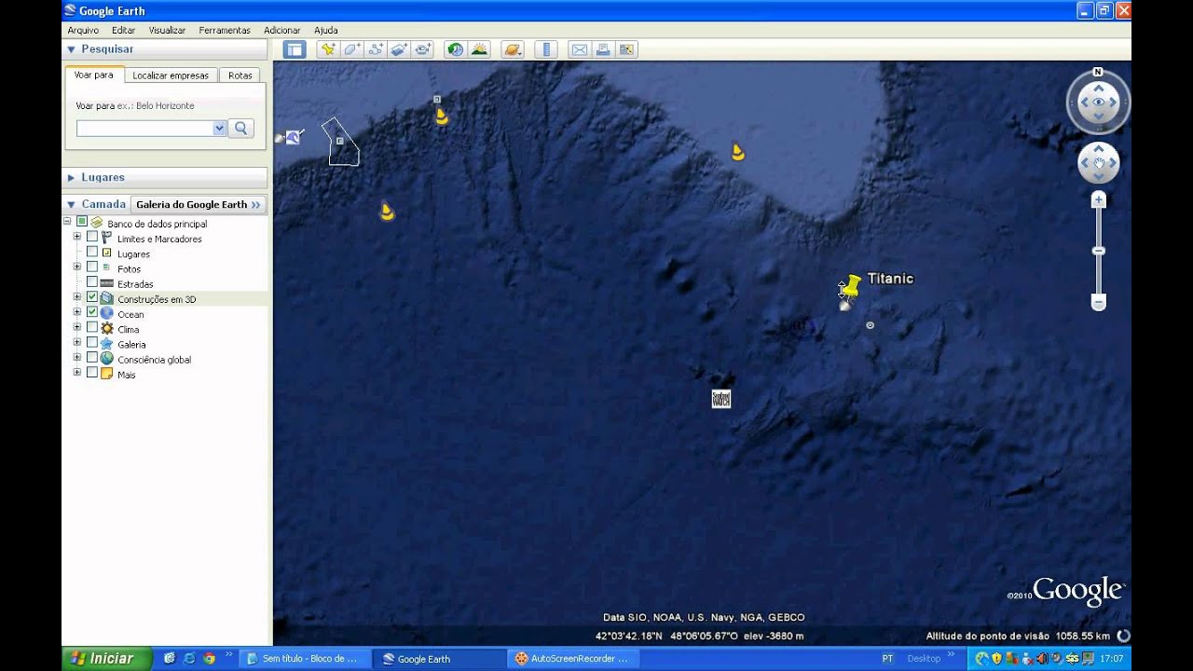
Task: Expand the Fotos tree node
Action: [77, 267]
